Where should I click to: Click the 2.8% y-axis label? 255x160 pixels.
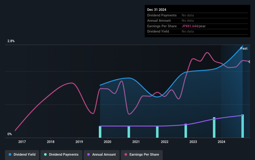(x=11, y=41)
